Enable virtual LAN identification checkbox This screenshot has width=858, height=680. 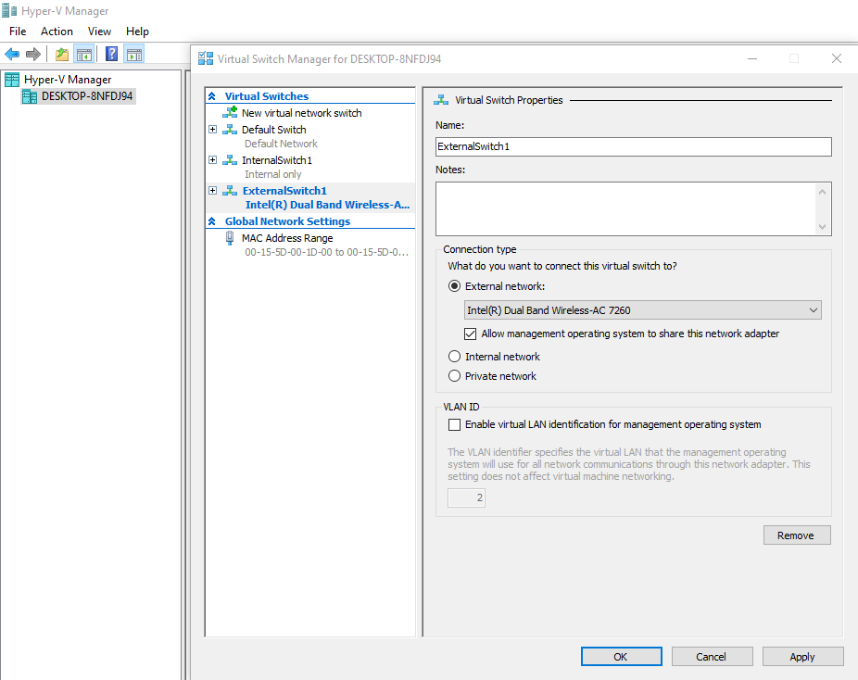(454, 424)
